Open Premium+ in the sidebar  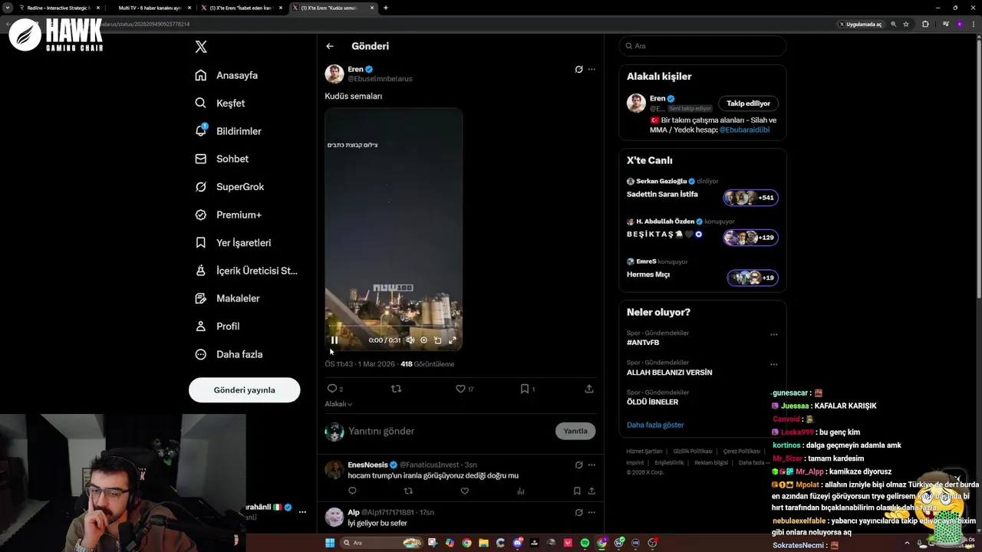tap(229, 215)
